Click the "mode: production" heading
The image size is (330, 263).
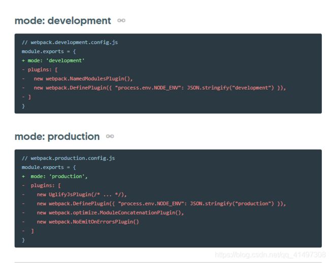click(x=57, y=136)
